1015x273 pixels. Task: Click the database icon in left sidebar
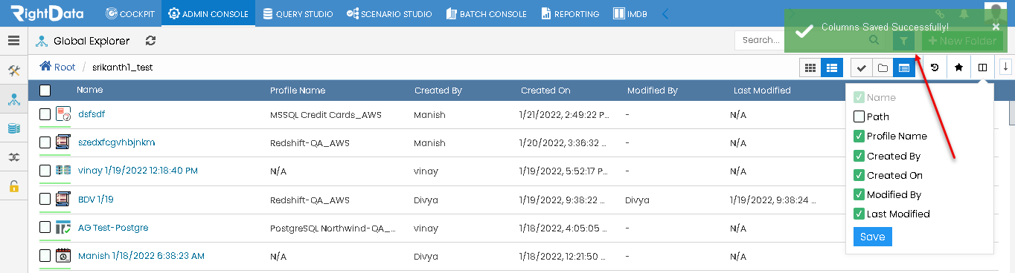pos(13,129)
